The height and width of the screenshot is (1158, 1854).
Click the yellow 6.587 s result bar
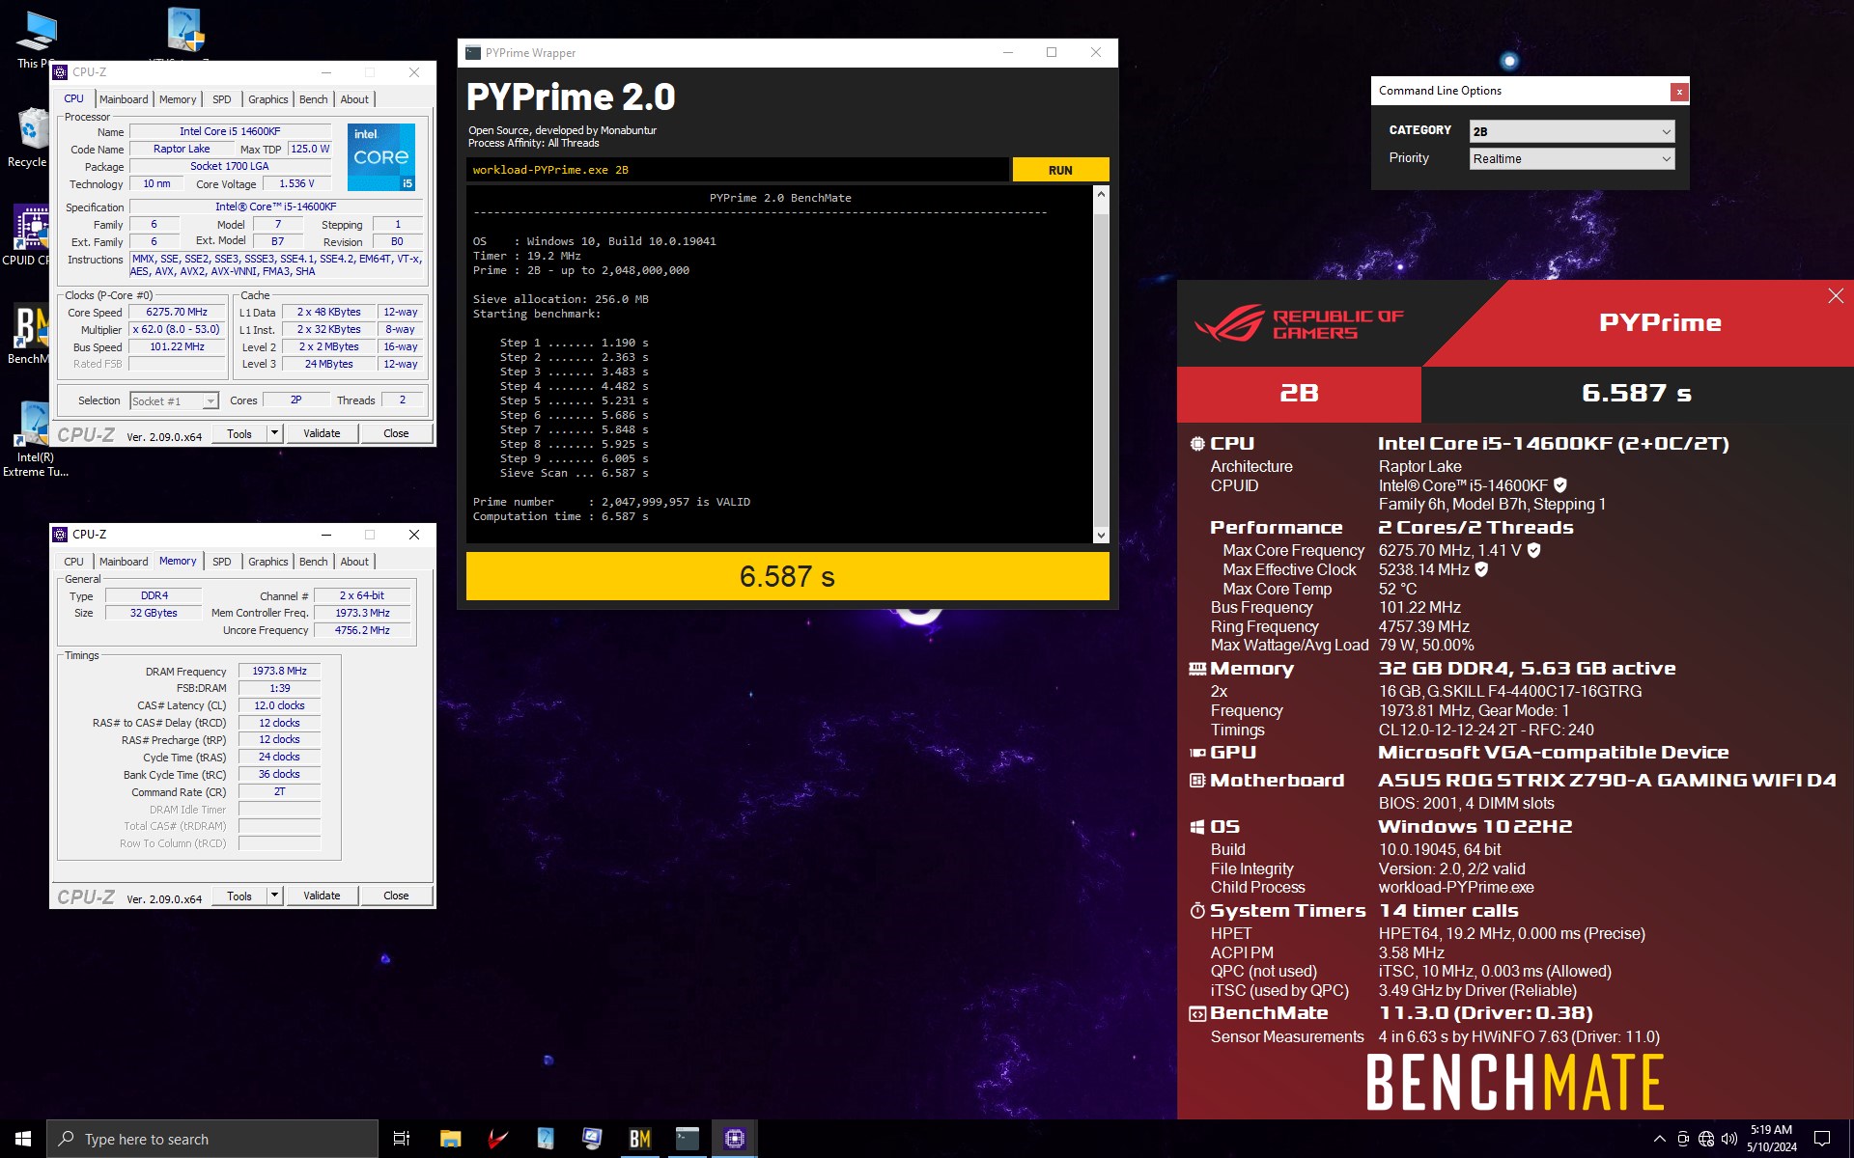pos(787,576)
